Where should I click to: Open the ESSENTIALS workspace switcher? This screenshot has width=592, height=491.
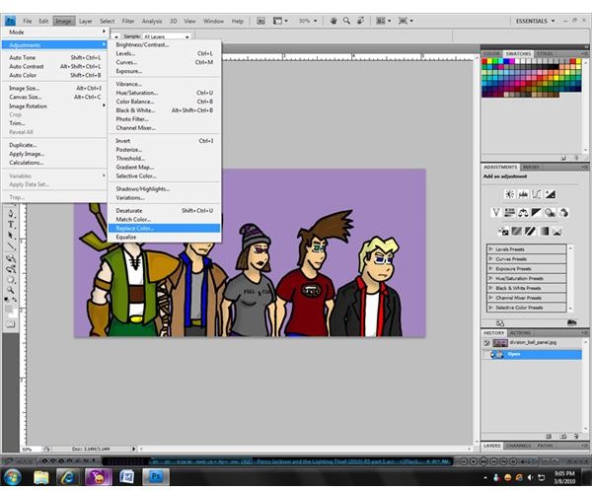click(x=535, y=21)
